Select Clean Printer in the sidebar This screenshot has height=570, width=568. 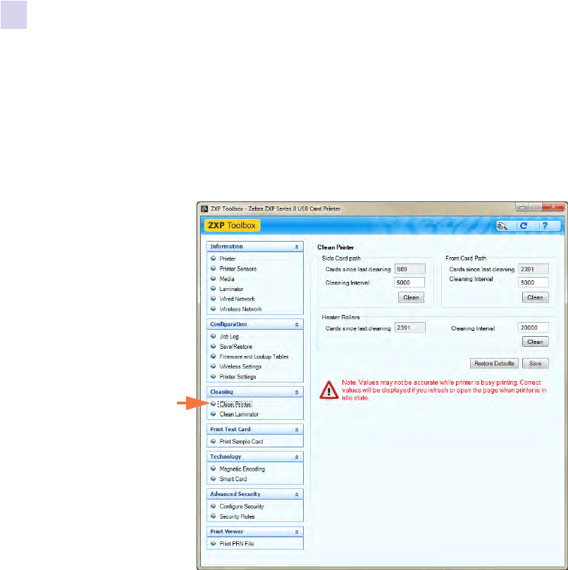click(235, 404)
